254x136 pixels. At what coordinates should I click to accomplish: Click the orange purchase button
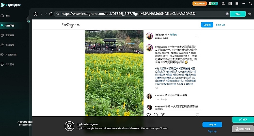click(x=200, y=4)
